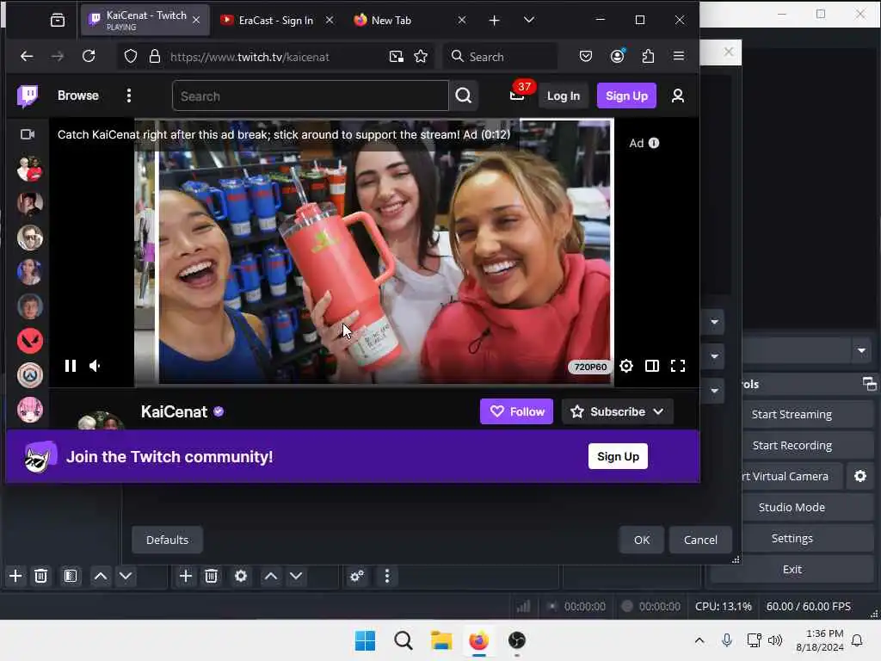Screen dimensions: 881x661
Task: Open Windows Start menu
Action: 365,640
